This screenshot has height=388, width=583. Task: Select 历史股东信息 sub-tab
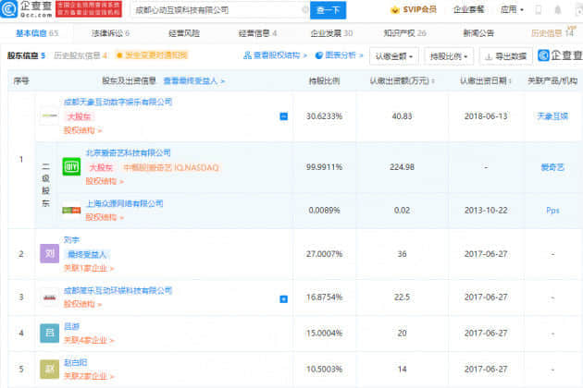81,55
